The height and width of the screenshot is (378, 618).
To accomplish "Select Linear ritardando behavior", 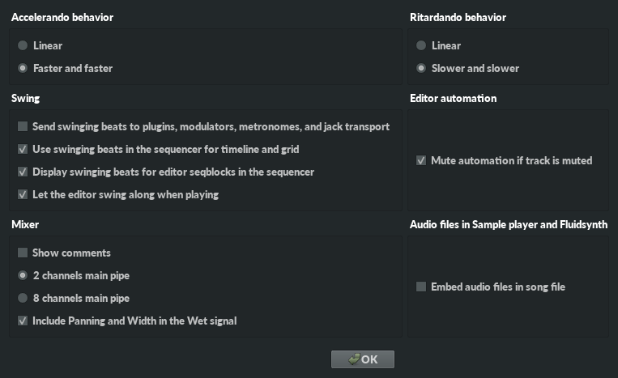I will click(x=421, y=45).
